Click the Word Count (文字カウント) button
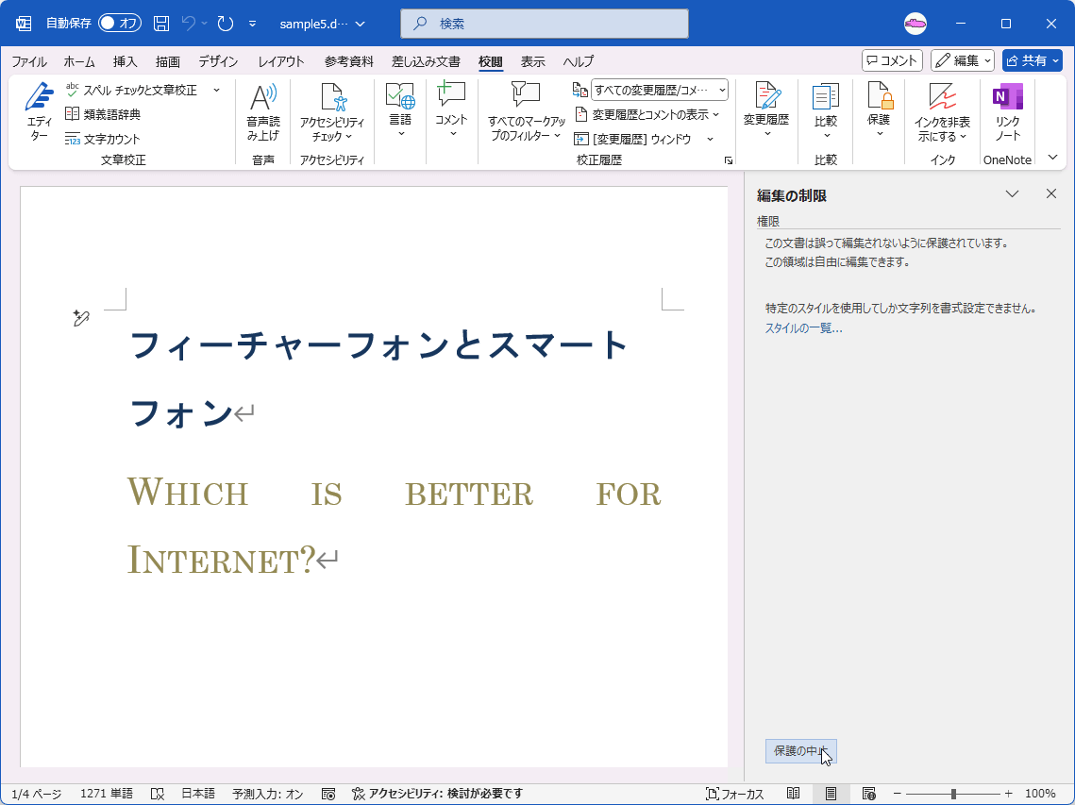This screenshot has width=1075, height=805. 103,139
